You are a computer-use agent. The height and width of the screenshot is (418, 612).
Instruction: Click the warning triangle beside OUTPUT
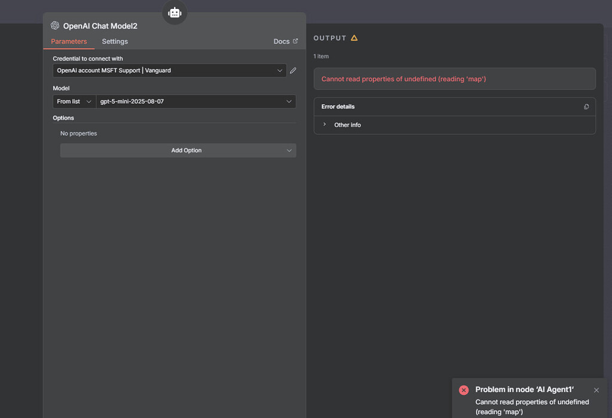pyautogui.click(x=356, y=38)
